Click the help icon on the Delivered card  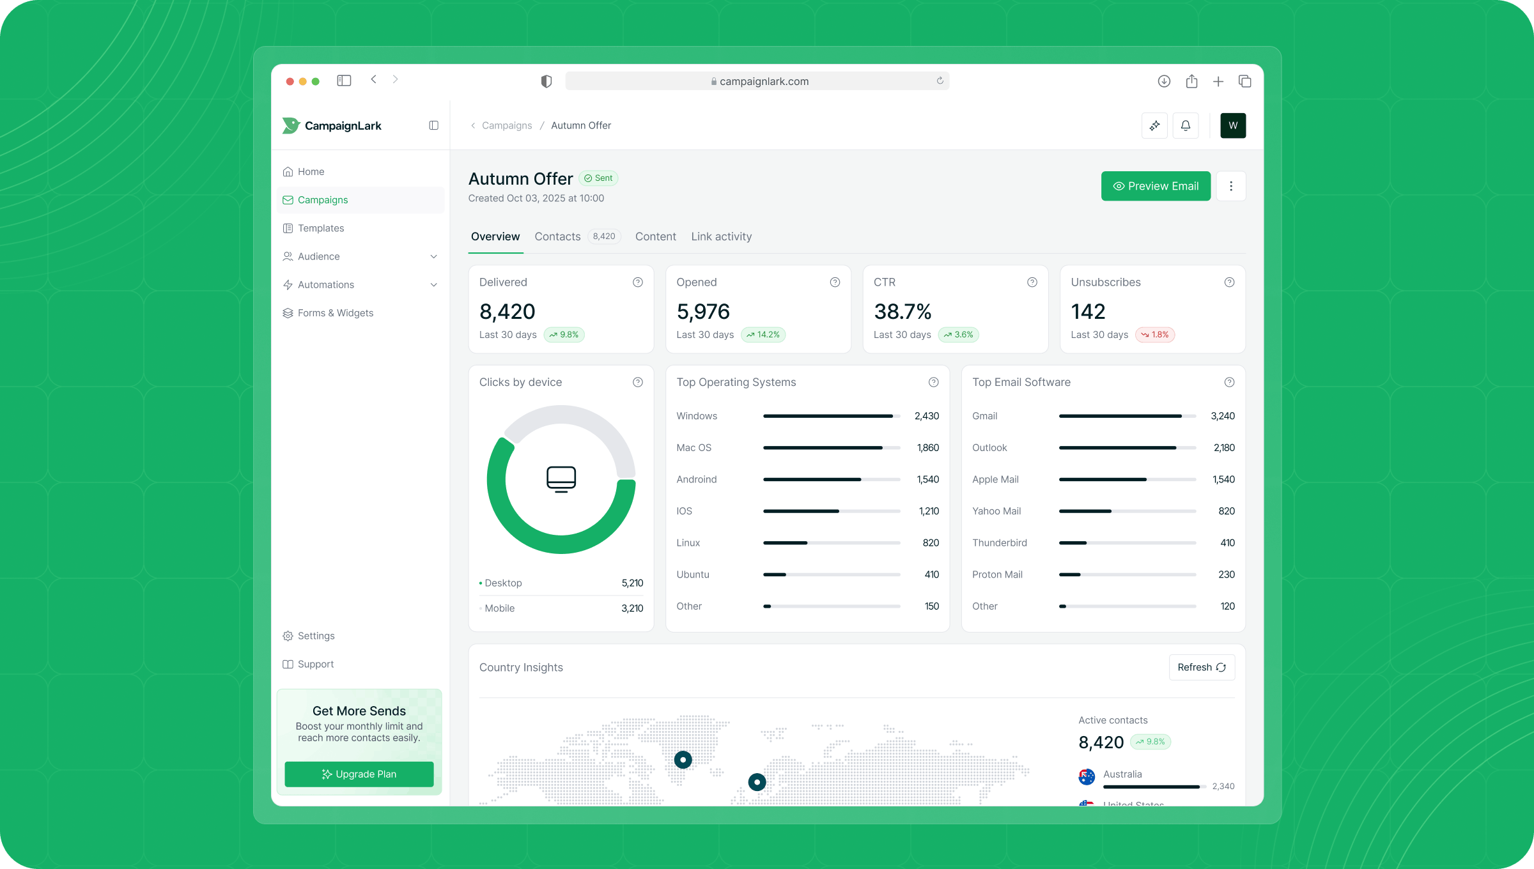click(x=637, y=282)
